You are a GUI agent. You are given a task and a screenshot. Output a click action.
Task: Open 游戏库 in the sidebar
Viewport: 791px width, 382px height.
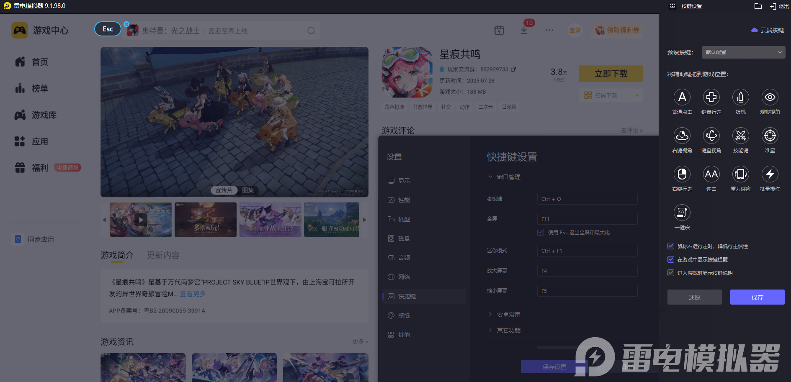(x=36, y=115)
